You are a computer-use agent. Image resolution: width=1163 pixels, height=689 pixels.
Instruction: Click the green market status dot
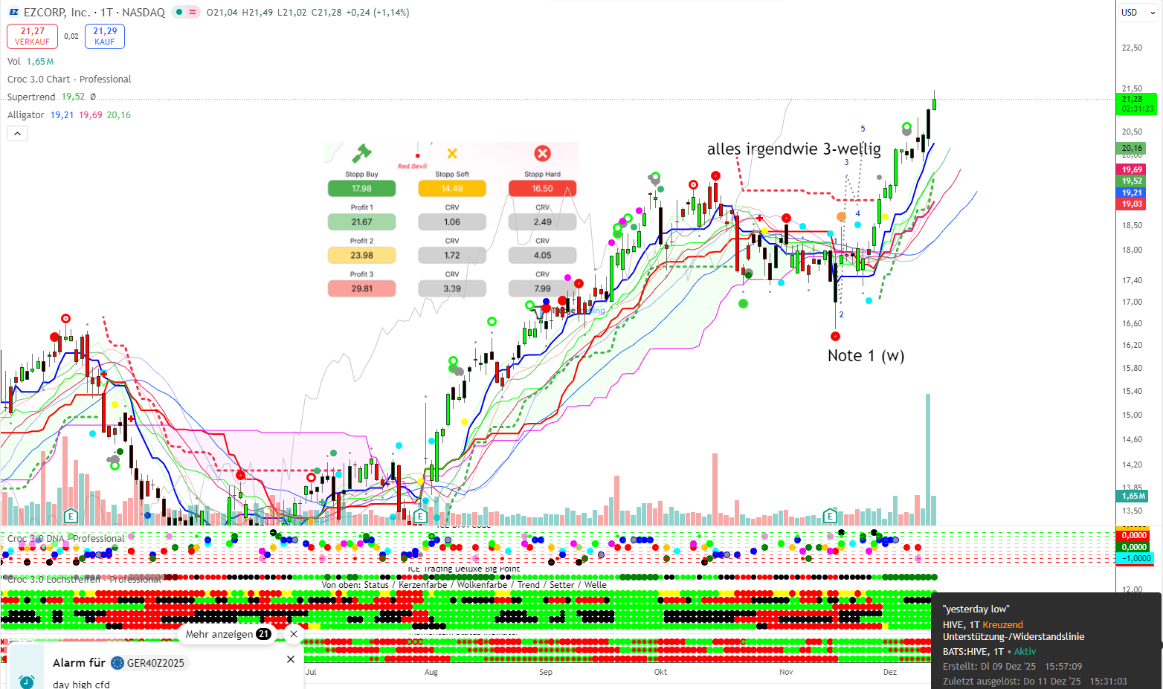(179, 13)
